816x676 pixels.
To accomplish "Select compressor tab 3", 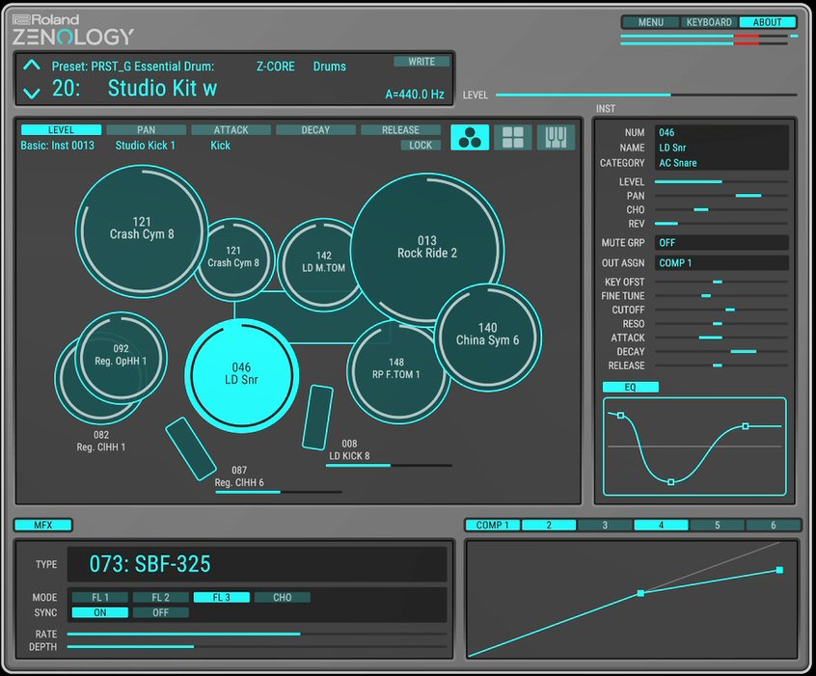I will click(605, 526).
